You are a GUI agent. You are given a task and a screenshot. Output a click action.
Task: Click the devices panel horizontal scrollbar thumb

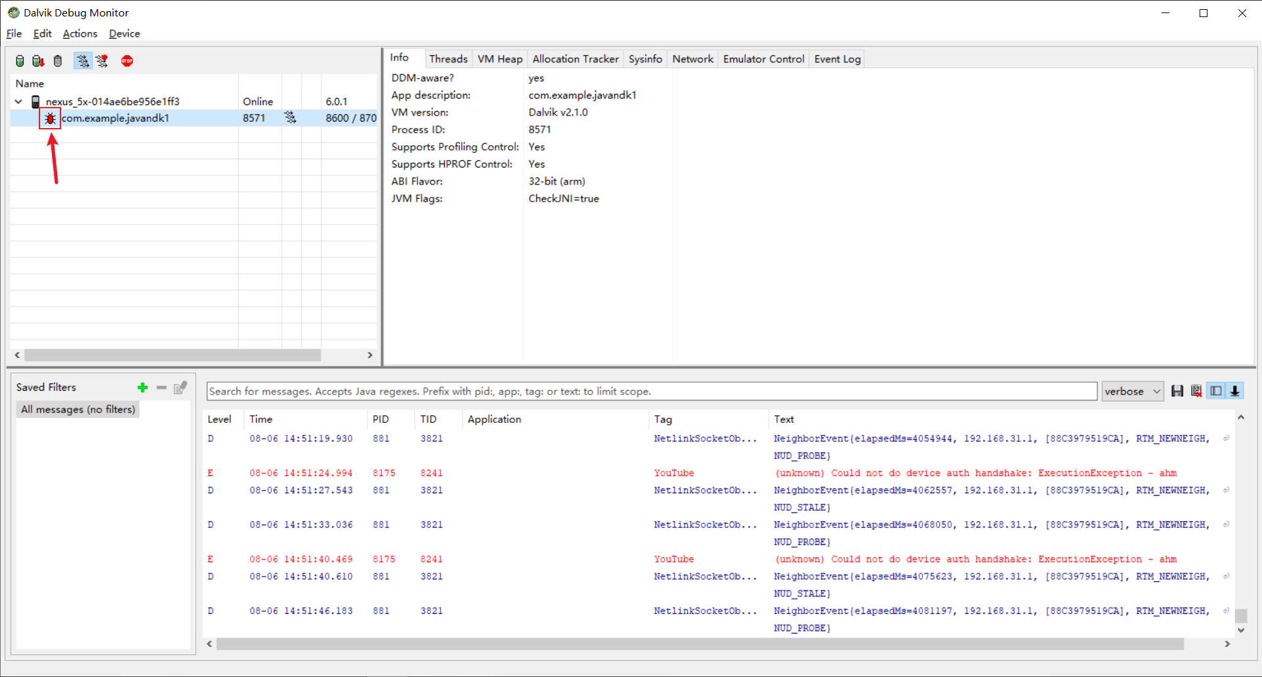pos(172,355)
